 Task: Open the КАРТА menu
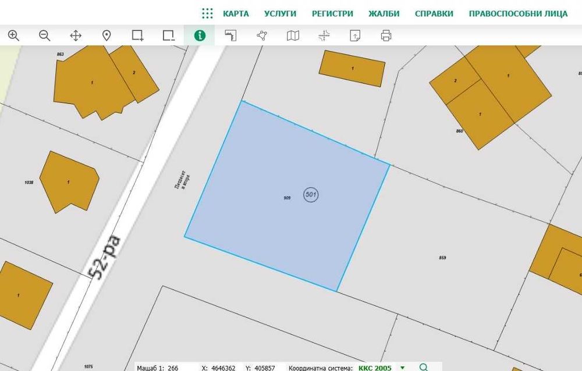tap(236, 14)
